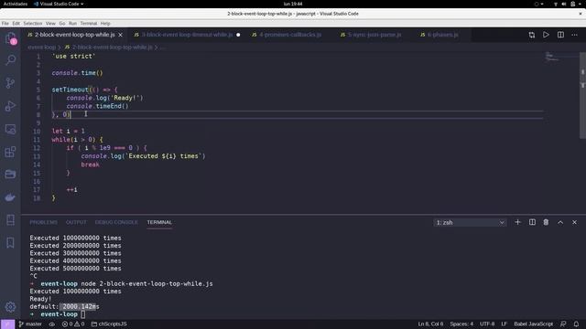
Task: Click event-loop breadcrumb folder
Action: click(x=41, y=48)
